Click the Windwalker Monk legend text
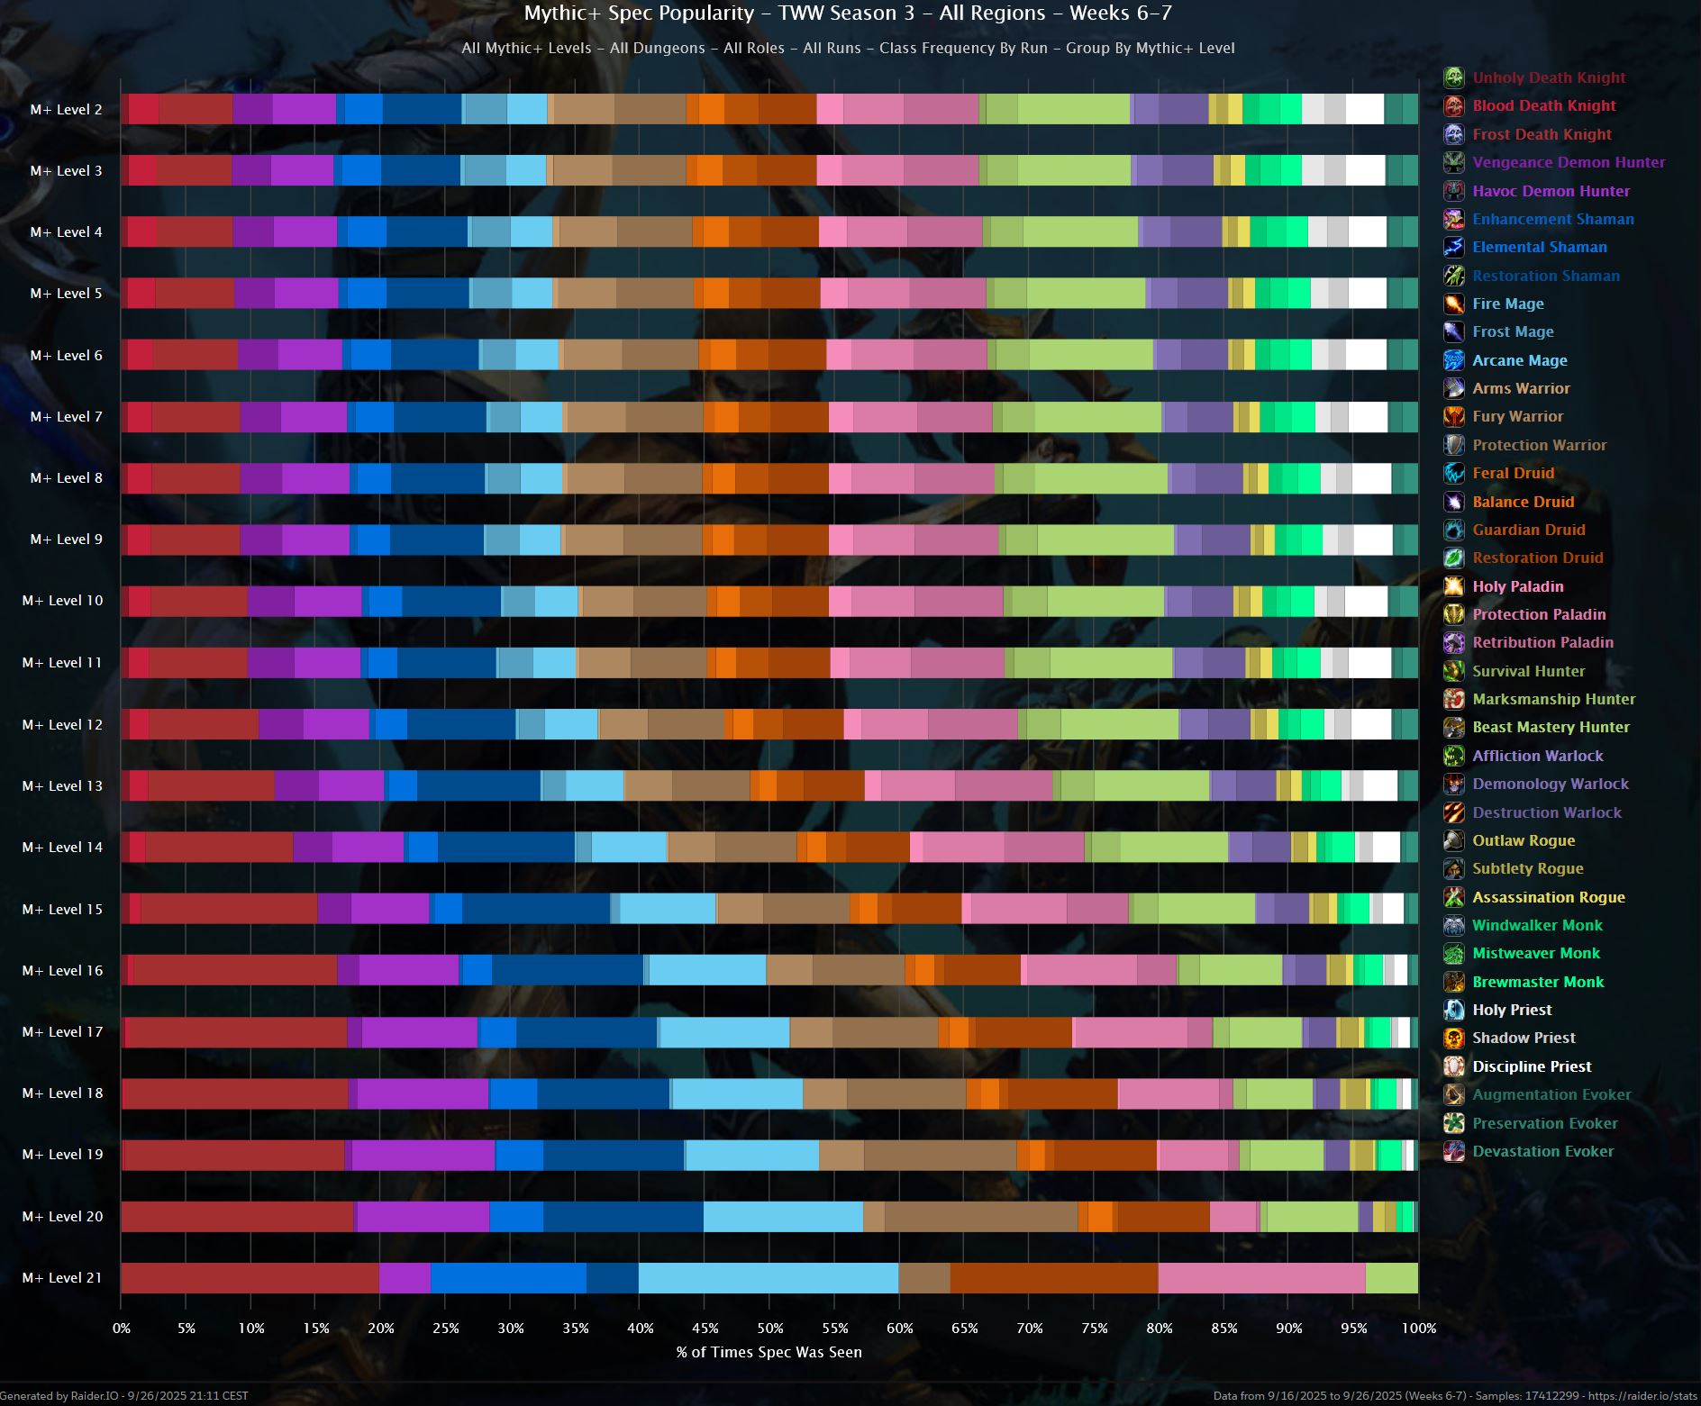Image resolution: width=1701 pixels, height=1406 pixels. tap(1537, 925)
